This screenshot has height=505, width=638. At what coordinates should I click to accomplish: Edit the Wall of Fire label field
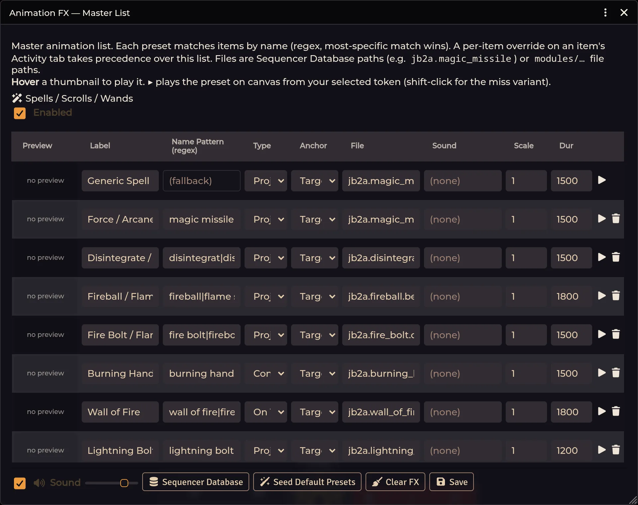(120, 412)
